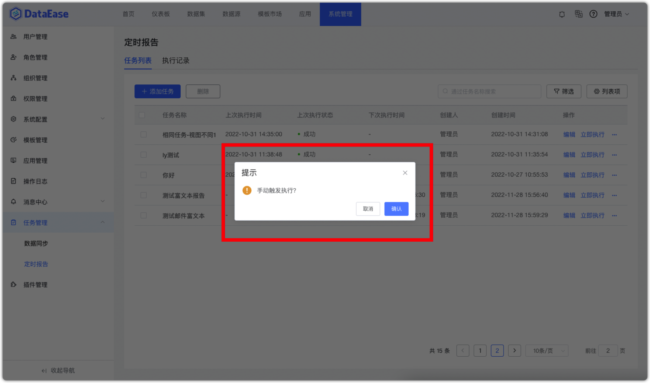The width and height of the screenshot is (650, 383).
Task: Open the 列表项 column settings
Action: click(607, 91)
